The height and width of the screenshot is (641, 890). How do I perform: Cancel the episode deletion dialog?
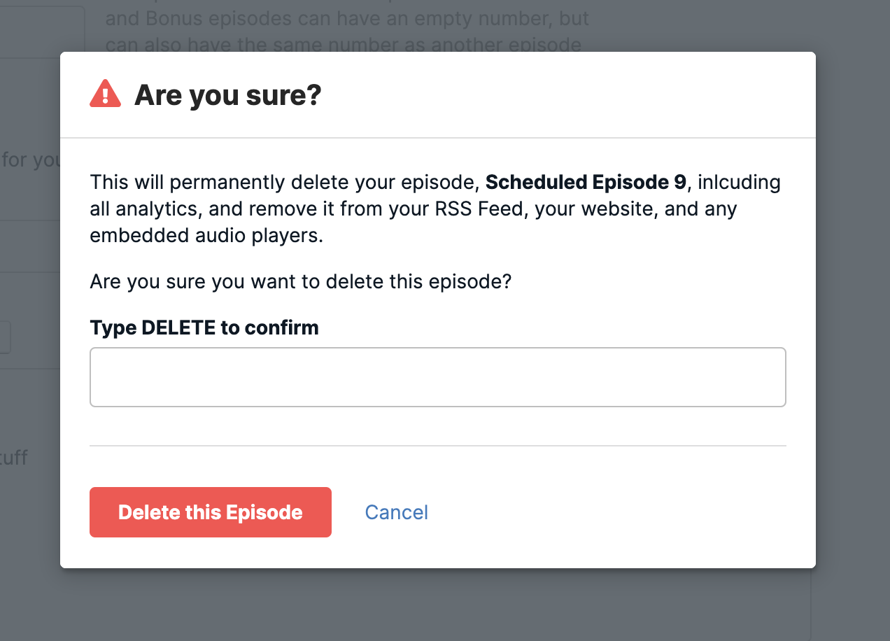pyautogui.click(x=396, y=512)
